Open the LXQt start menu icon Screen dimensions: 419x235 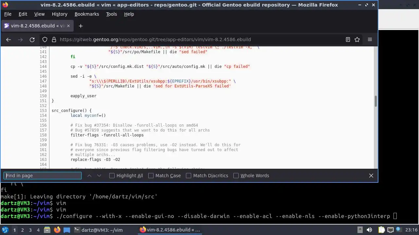5,230
